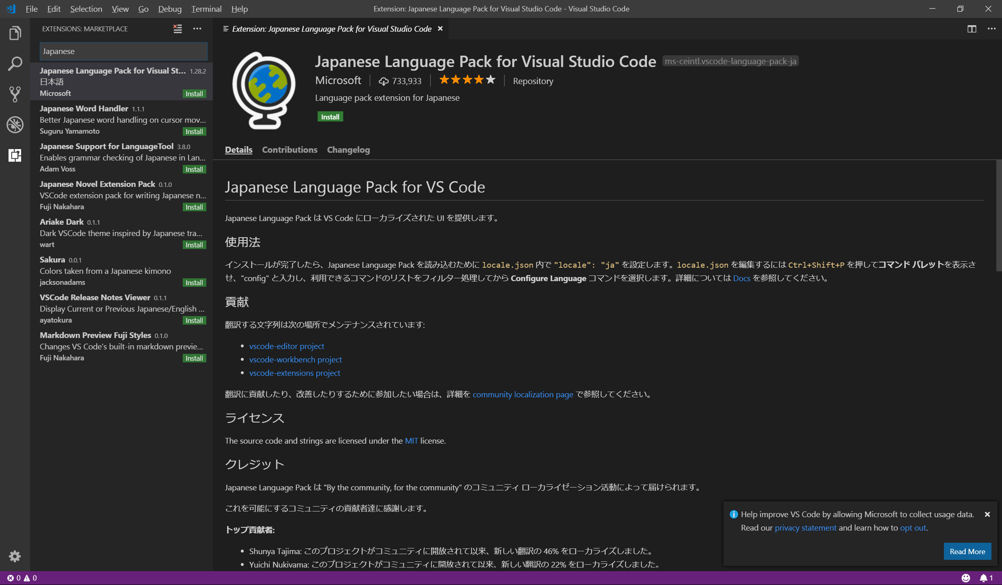This screenshot has width=1002, height=585.
Task: Click the VS Code logo icon in title bar
Action: coord(11,9)
